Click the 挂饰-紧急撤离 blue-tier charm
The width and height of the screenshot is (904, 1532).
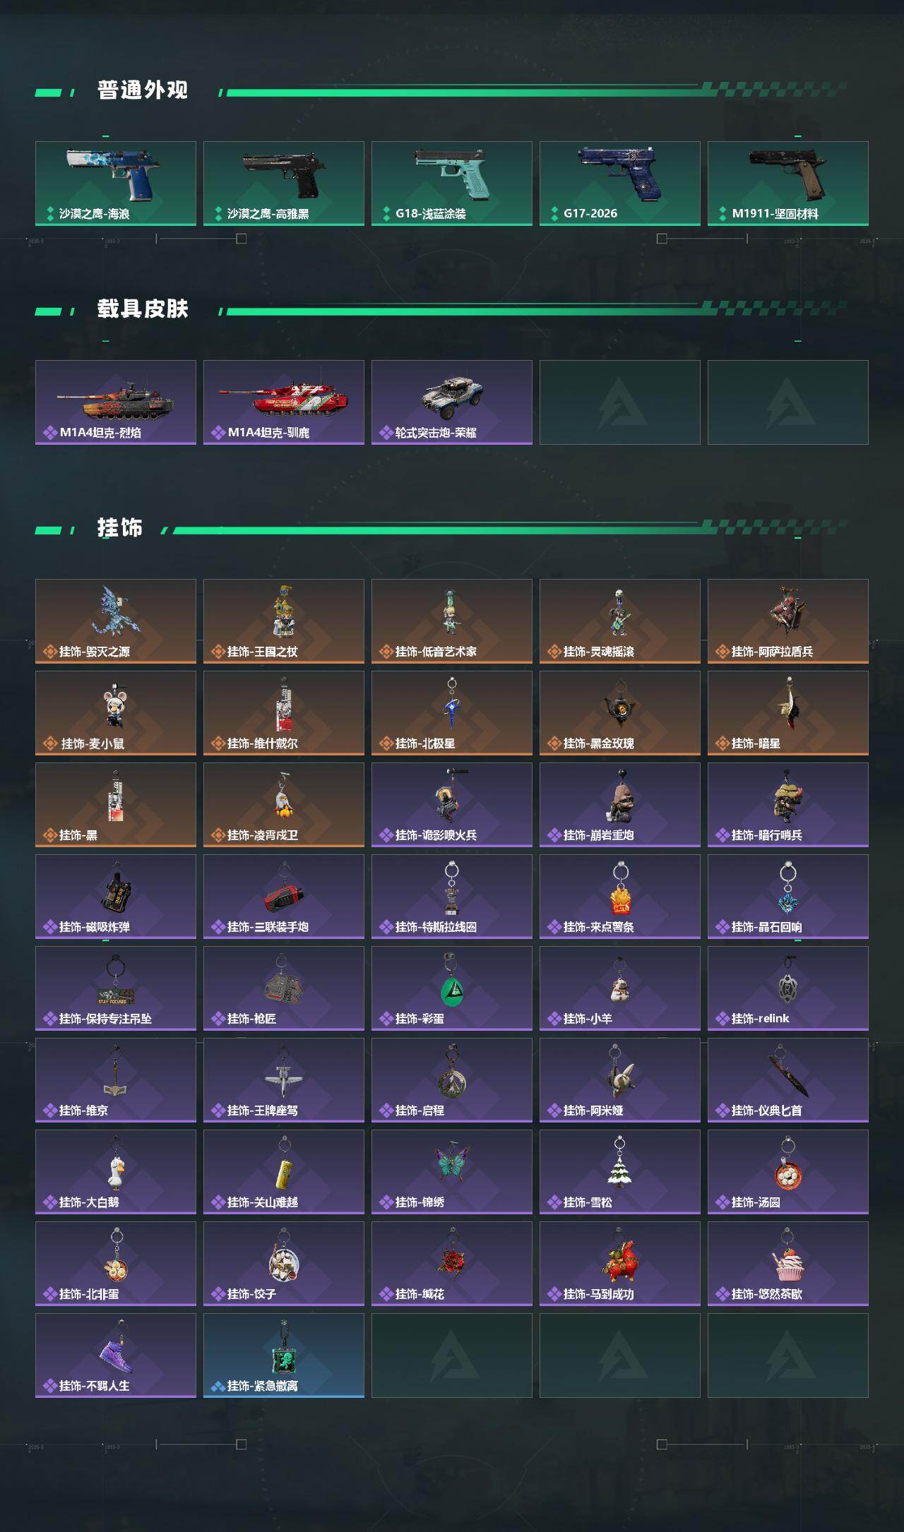pos(284,1356)
